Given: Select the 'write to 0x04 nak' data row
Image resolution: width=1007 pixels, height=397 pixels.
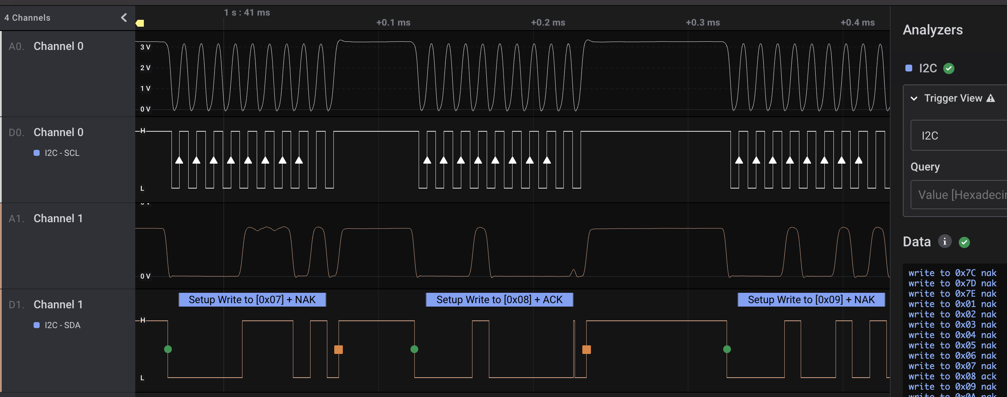Looking at the screenshot, I should [953, 335].
